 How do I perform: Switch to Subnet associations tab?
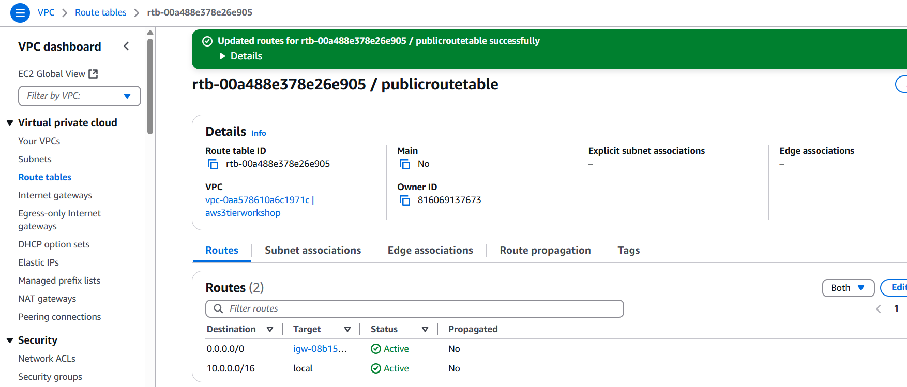click(x=313, y=251)
